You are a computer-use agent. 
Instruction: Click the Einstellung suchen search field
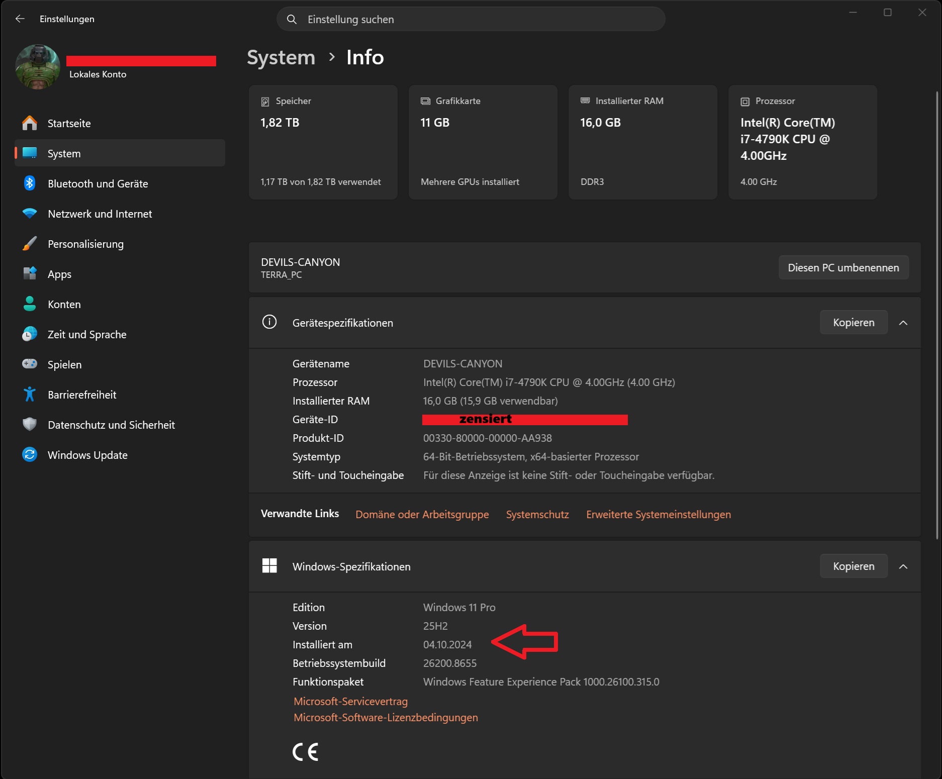point(471,19)
